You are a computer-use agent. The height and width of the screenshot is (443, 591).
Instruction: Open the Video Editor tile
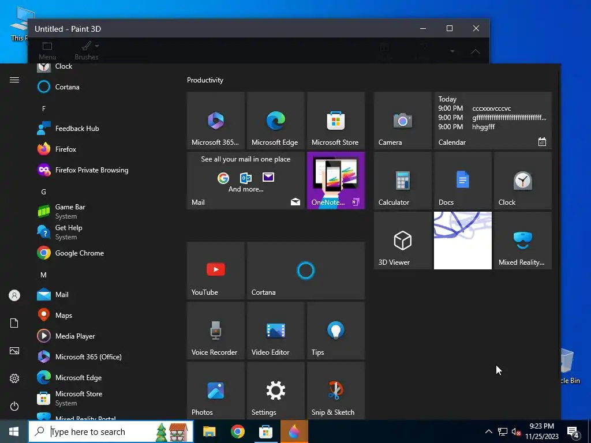[x=275, y=331]
